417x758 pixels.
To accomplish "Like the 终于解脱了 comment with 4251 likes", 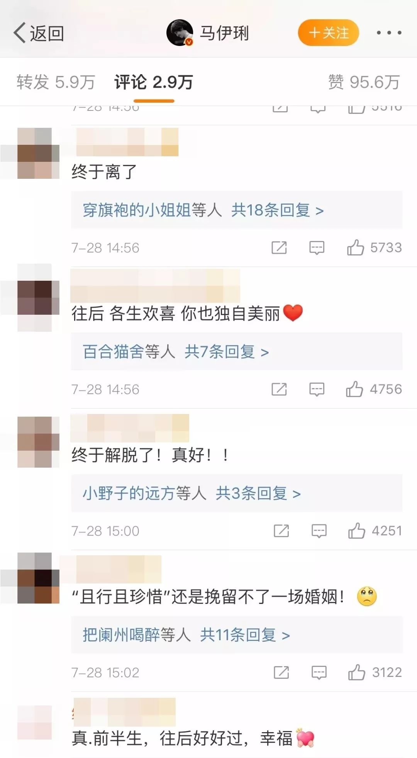I will point(356,531).
